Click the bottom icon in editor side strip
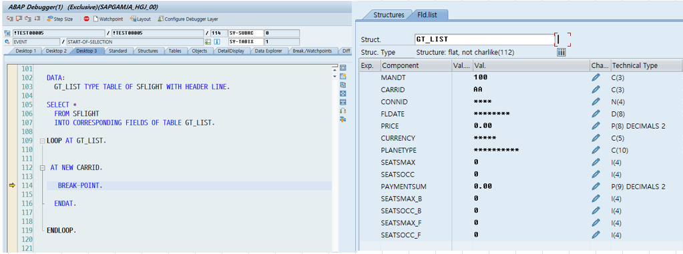Viewport: 683px width, 254px height. point(343,119)
